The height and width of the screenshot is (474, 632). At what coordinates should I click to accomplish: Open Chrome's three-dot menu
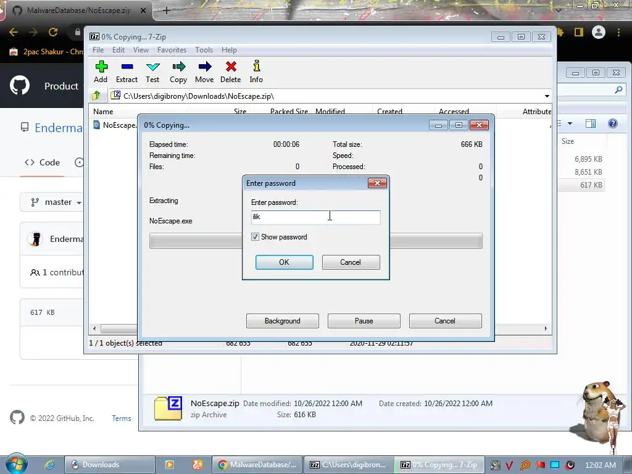[x=618, y=32]
